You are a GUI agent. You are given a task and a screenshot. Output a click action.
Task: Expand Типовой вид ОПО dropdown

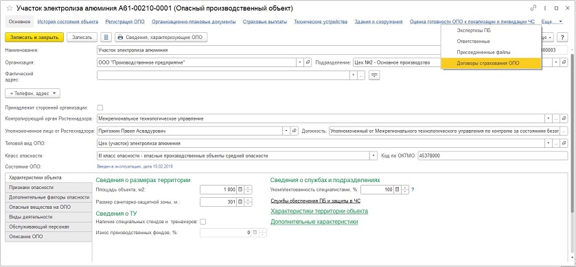coord(549,143)
